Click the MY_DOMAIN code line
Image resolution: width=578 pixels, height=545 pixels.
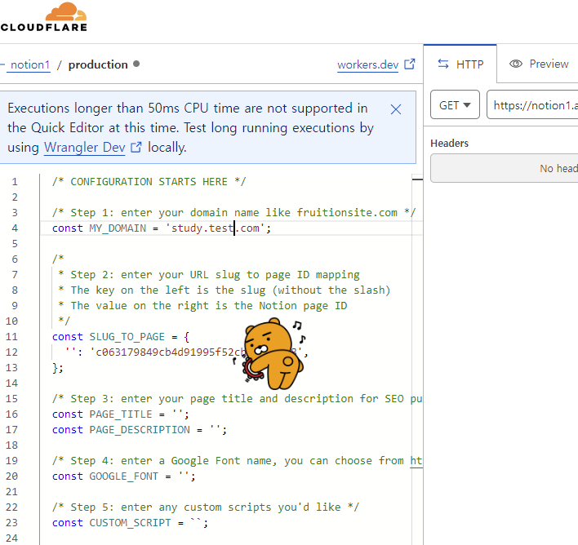(x=162, y=228)
